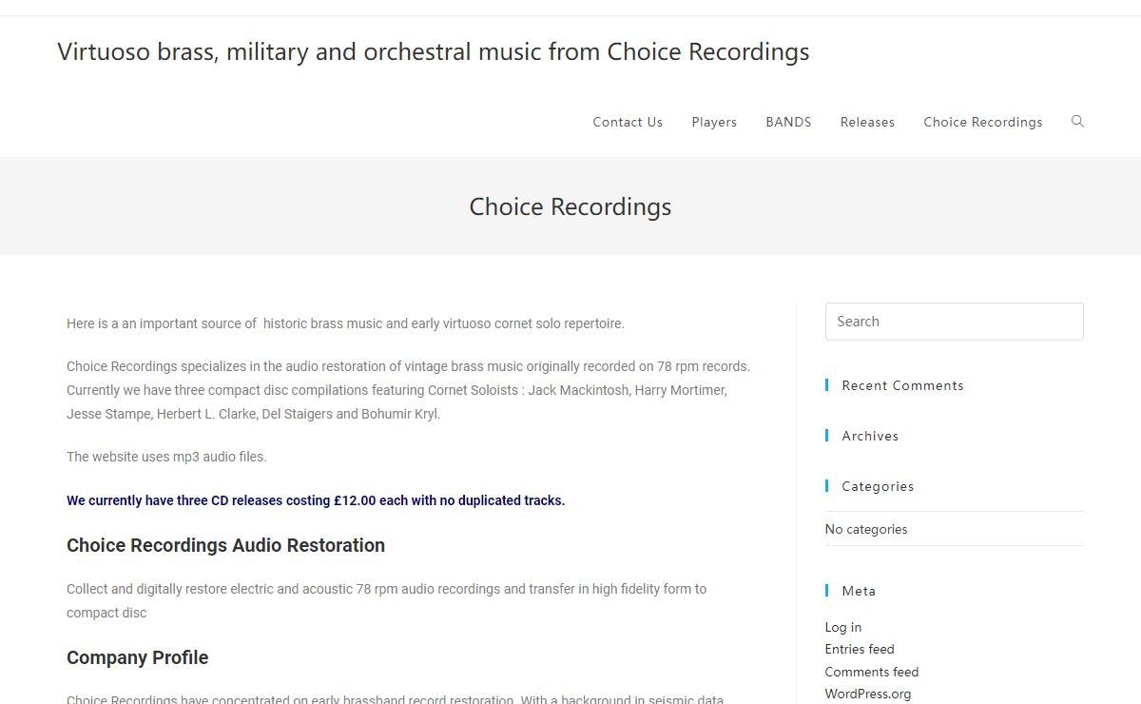Open the Entries feed link

coord(860,649)
